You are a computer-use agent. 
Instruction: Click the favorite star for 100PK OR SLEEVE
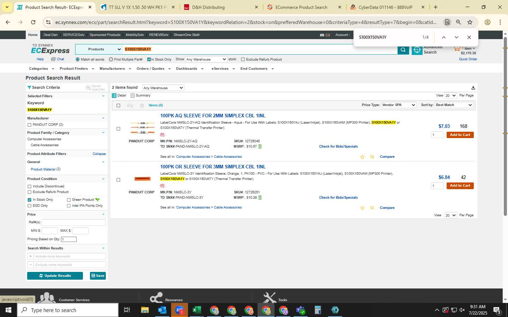[362, 208]
